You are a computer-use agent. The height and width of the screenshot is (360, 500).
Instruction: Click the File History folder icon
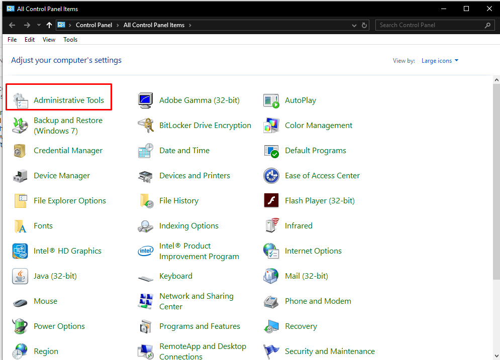(x=146, y=201)
